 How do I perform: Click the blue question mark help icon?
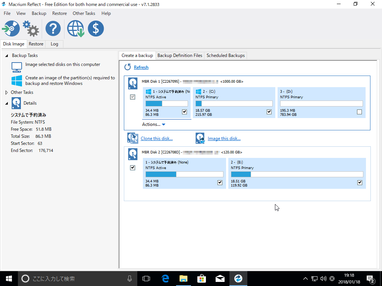pos(53,28)
